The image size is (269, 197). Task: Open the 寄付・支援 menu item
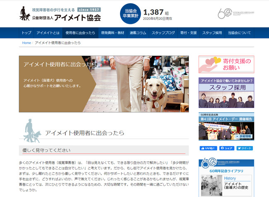188,33
